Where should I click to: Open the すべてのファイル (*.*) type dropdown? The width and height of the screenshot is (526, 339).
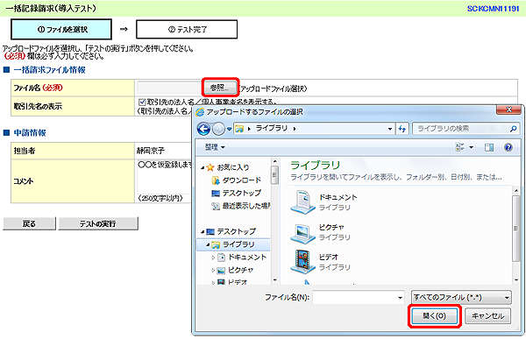[x=461, y=298]
